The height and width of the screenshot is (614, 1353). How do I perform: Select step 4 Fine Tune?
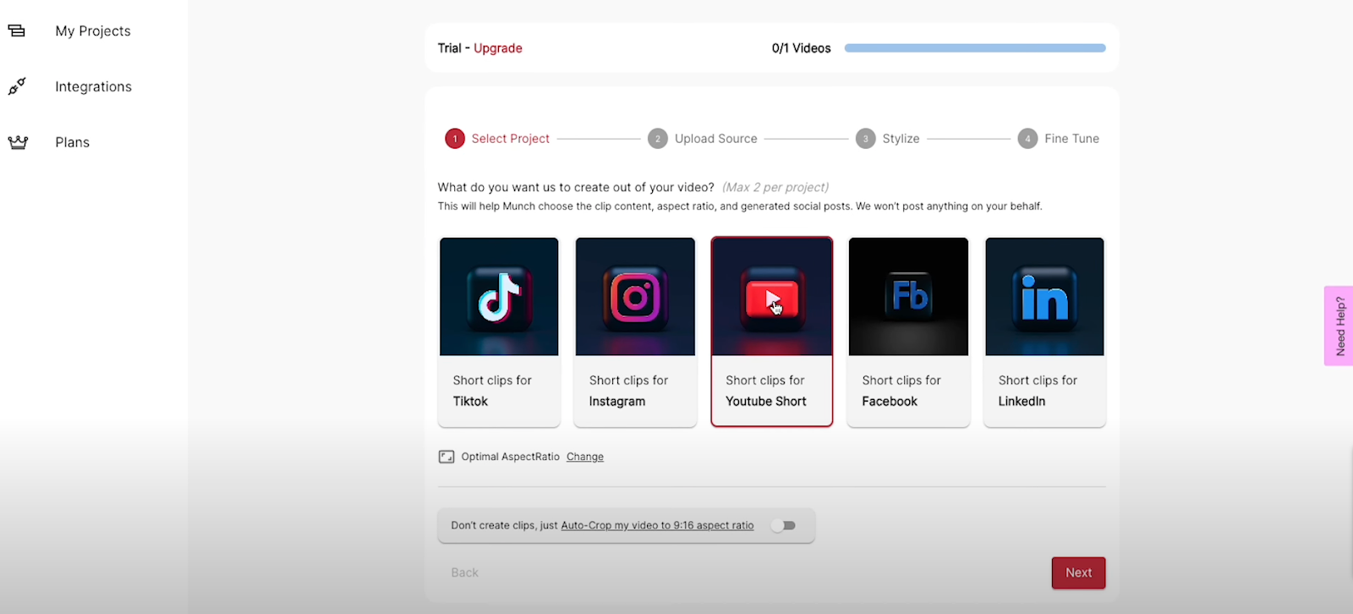(x=1059, y=139)
